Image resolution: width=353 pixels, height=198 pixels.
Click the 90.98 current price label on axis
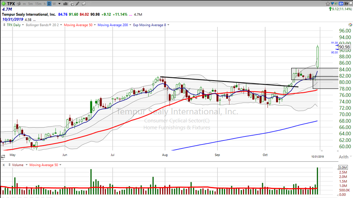tap(344, 47)
